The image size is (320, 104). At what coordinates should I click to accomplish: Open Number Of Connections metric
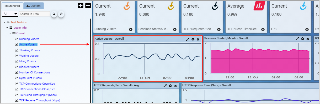coord(35,72)
